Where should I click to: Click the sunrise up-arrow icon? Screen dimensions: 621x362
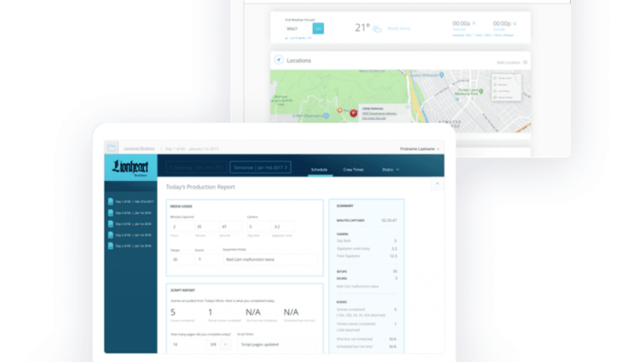click(474, 24)
